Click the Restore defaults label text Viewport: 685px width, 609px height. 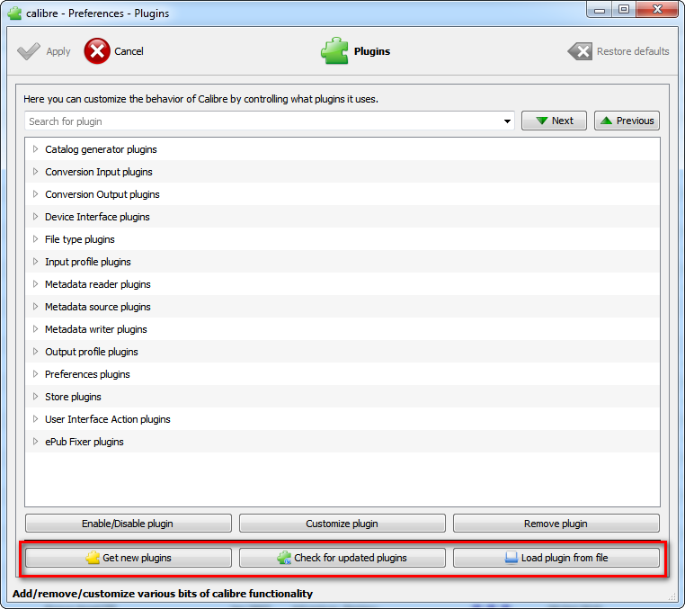(633, 51)
